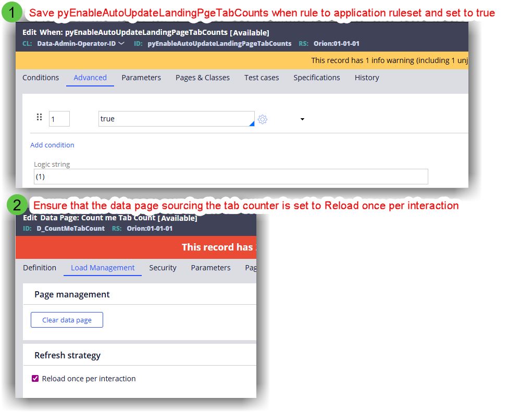
Task: View the History tab
Action: coord(367,78)
